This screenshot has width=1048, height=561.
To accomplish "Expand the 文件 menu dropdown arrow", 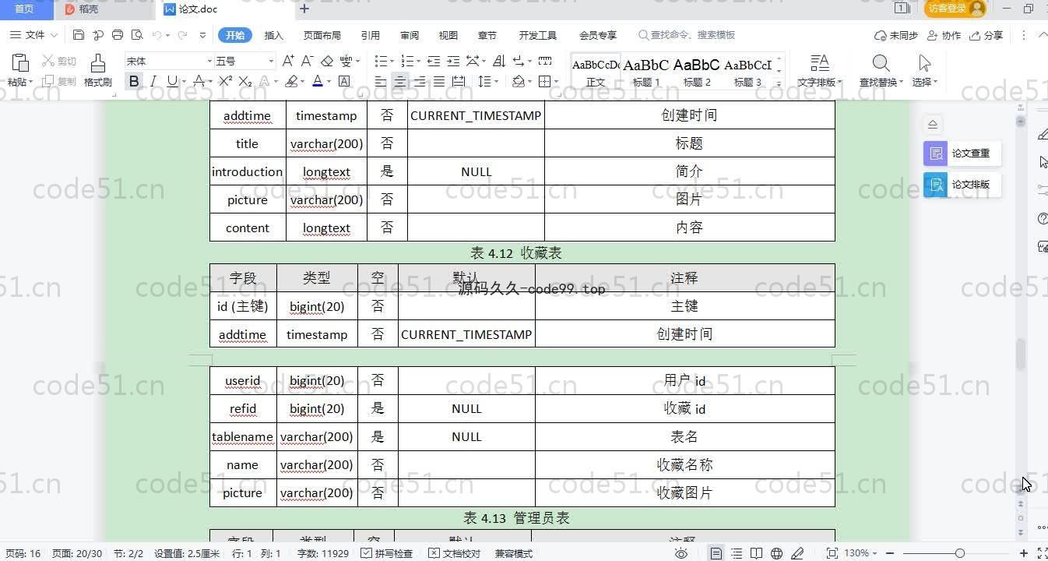I will click(54, 35).
